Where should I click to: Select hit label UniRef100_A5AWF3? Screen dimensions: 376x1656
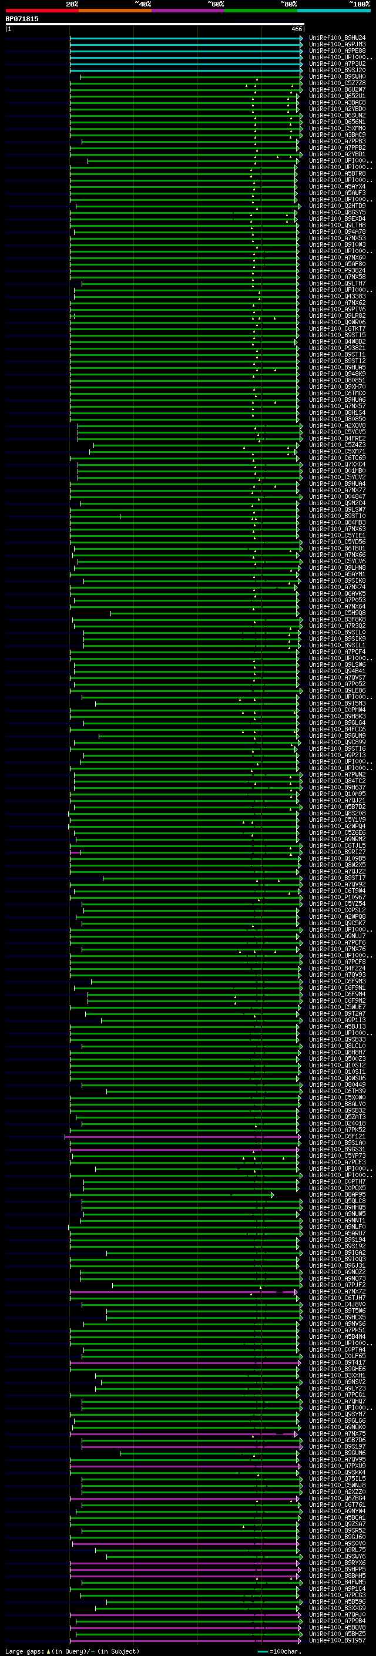tap(337, 193)
